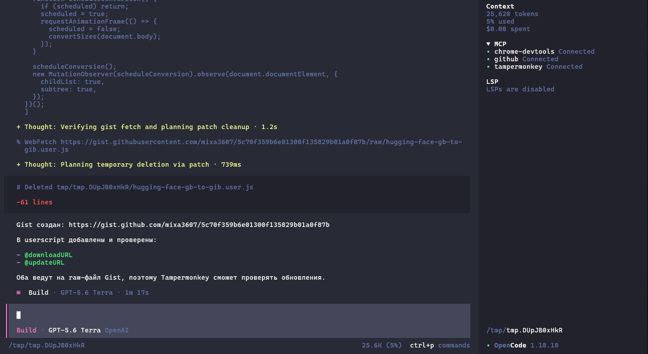Click '$0.00 spent' in Context
648x354 pixels.
pyautogui.click(x=508, y=29)
